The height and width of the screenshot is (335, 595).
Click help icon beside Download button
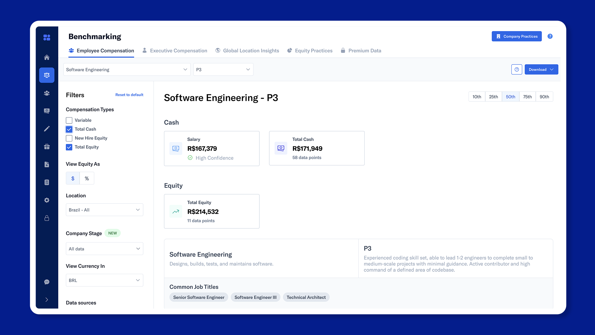pyautogui.click(x=517, y=69)
